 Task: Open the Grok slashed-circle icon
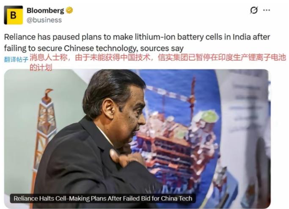[x=254, y=10]
